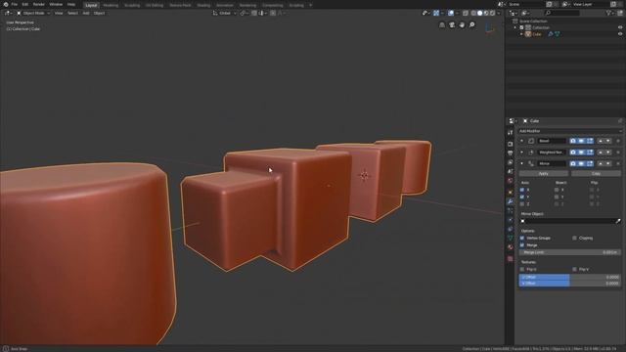Click the Merge Limit value slider

pyautogui.click(x=569, y=252)
